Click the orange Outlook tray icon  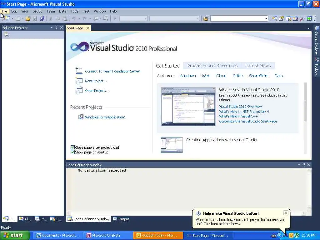(x=291, y=235)
